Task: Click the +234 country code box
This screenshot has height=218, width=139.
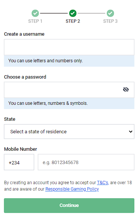Action: tap(19, 162)
